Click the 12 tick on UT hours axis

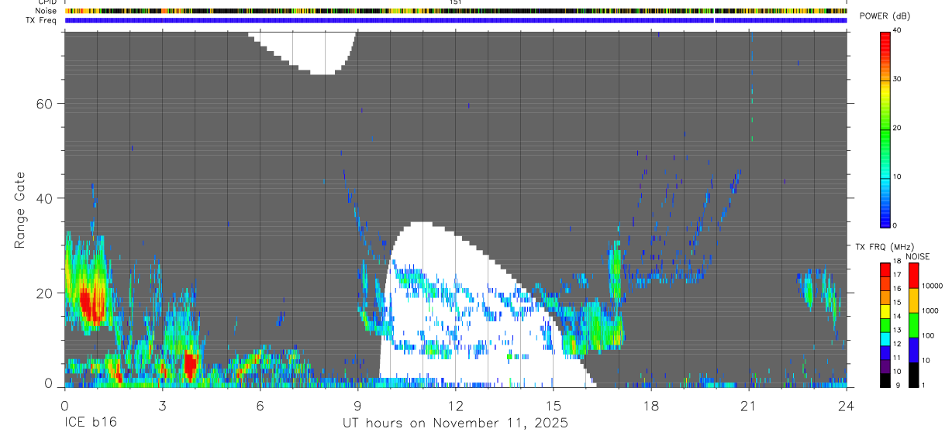click(456, 405)
